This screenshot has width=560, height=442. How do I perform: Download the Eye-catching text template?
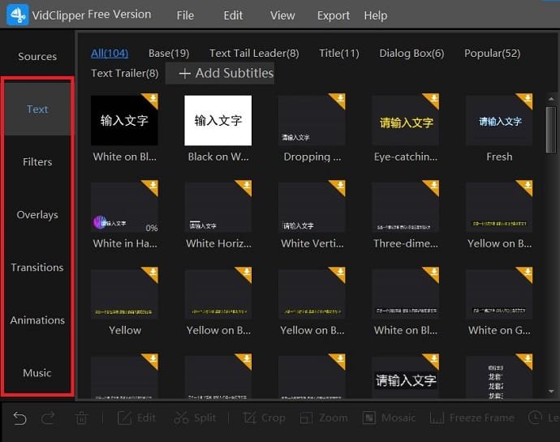(x=433, y=98)
